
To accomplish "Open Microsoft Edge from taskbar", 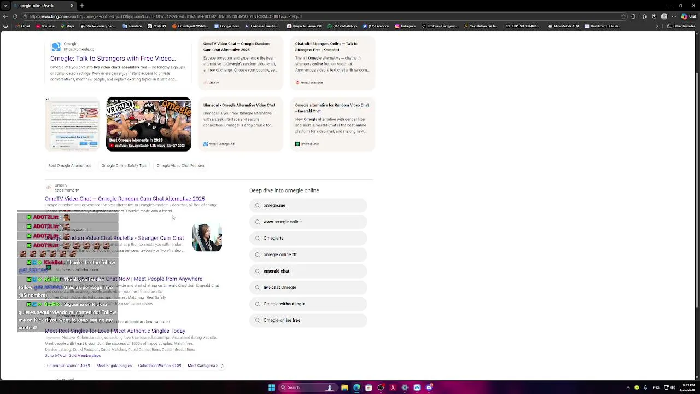I will (x=357, y=387).
